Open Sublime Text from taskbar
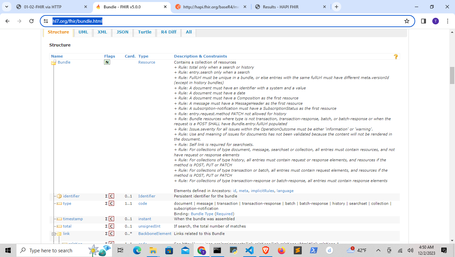The height and width of the screenshot is (257, 455). pyautogui.click(x=298, y=250)
